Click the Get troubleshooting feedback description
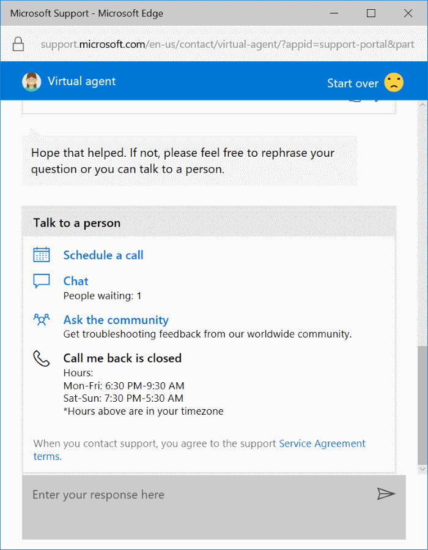The image size is (428, 550). tap(207, 334)
